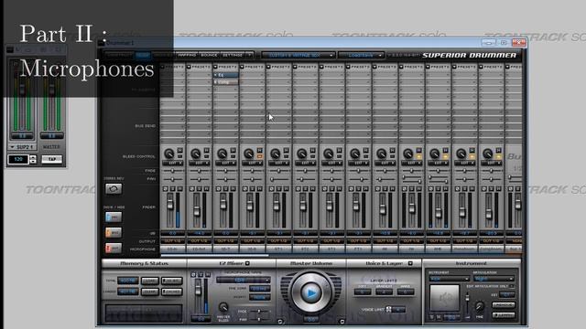
Task: Click the Fine knob in Instrument panel
Action: click(x=480, y=307)
